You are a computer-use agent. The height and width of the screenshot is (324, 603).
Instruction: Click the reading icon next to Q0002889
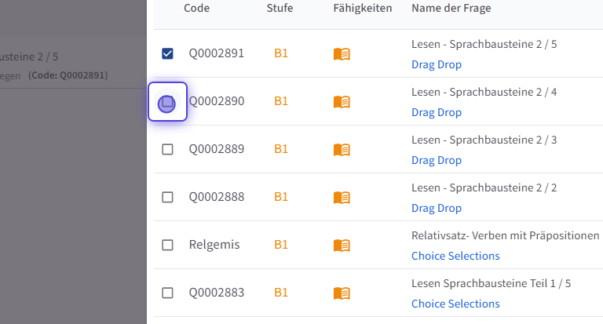click(342, 149)
